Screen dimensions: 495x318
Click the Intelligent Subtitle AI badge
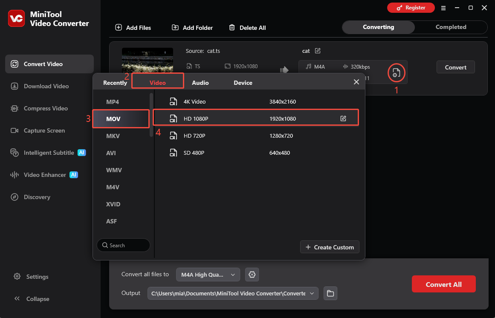pyautogui.click(x=82, y=153)
